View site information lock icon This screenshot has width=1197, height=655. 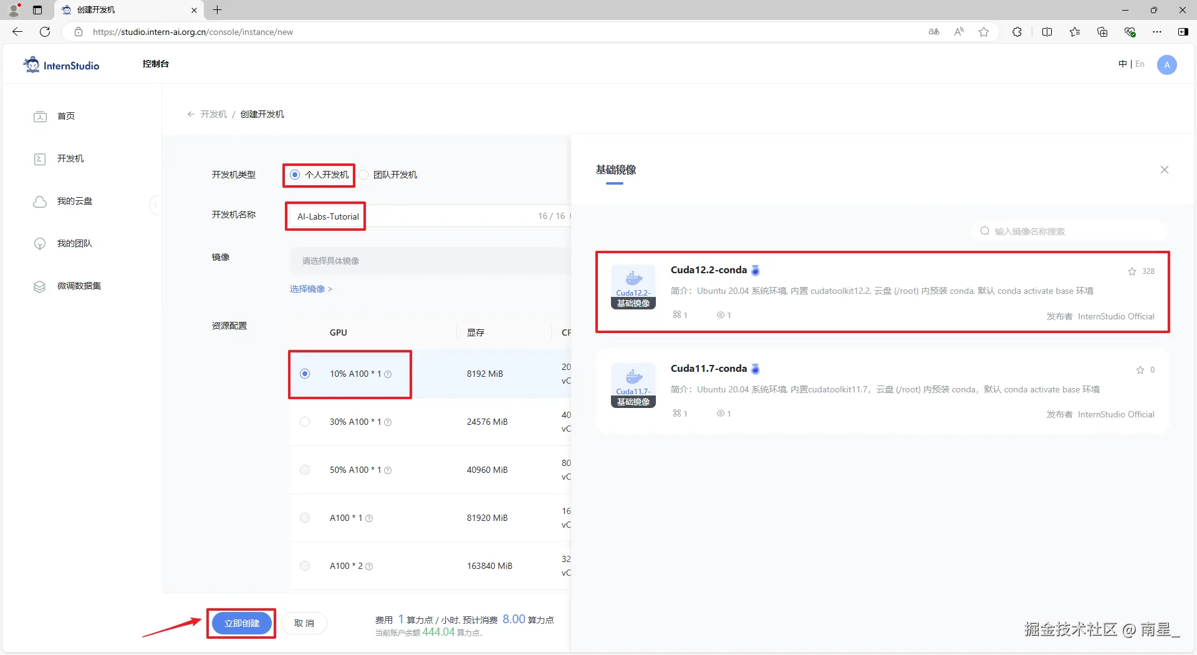pyautogui.click(x=79, y=32)
